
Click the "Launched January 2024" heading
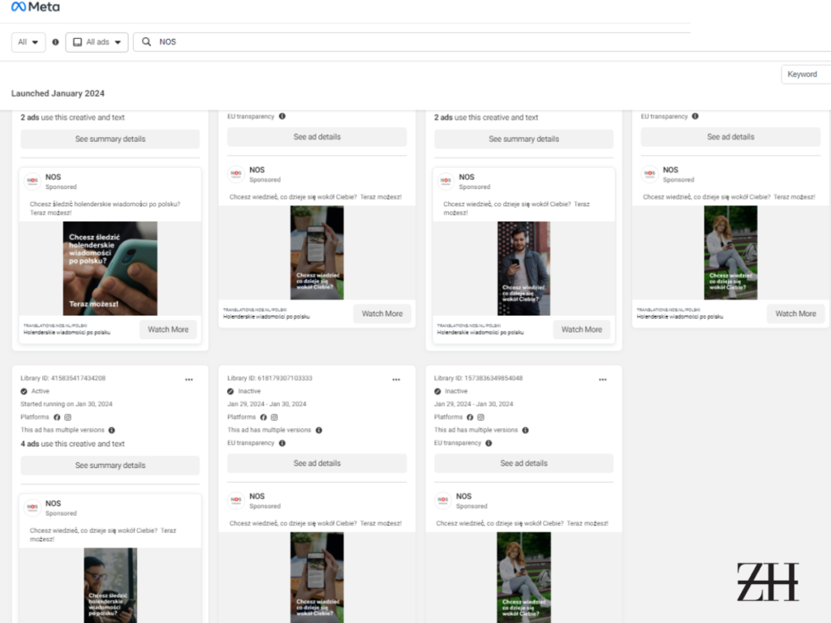click(58, 93)
